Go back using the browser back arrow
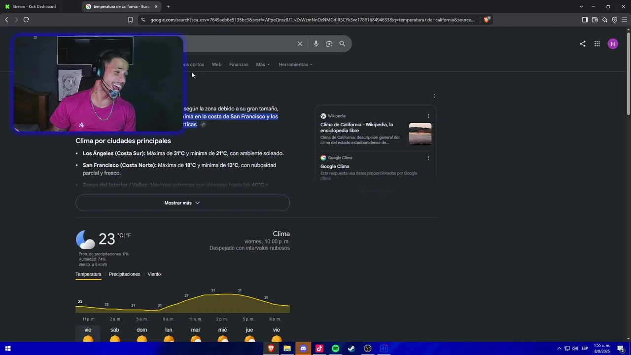Viewport: 631px width, 355px height. click(6, 20)
